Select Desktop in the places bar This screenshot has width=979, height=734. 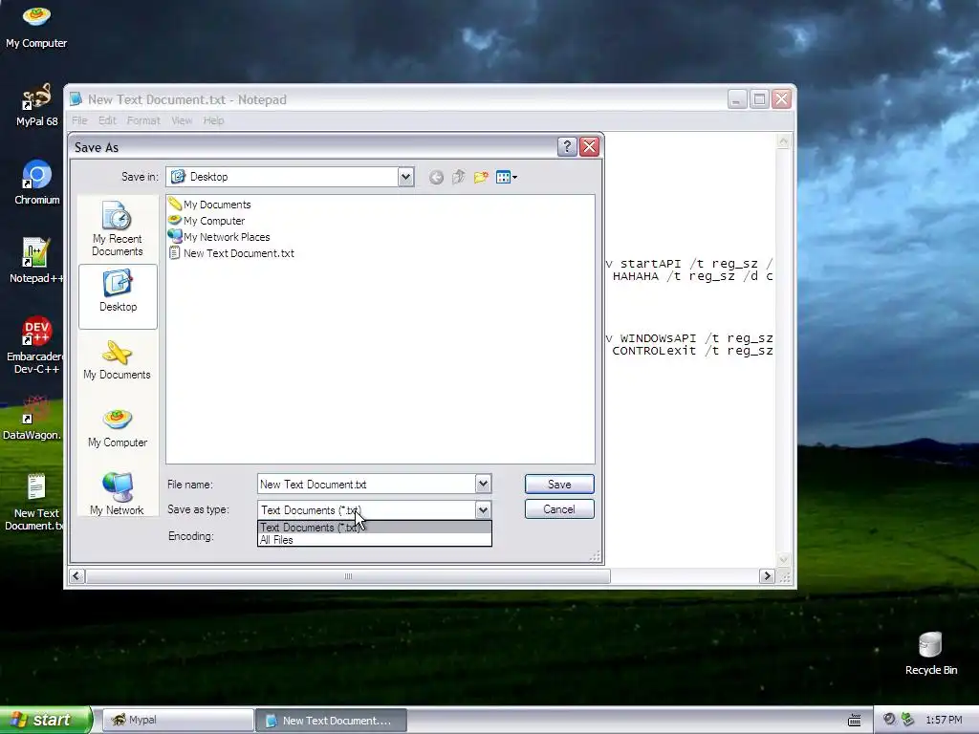tap(118, 296)
